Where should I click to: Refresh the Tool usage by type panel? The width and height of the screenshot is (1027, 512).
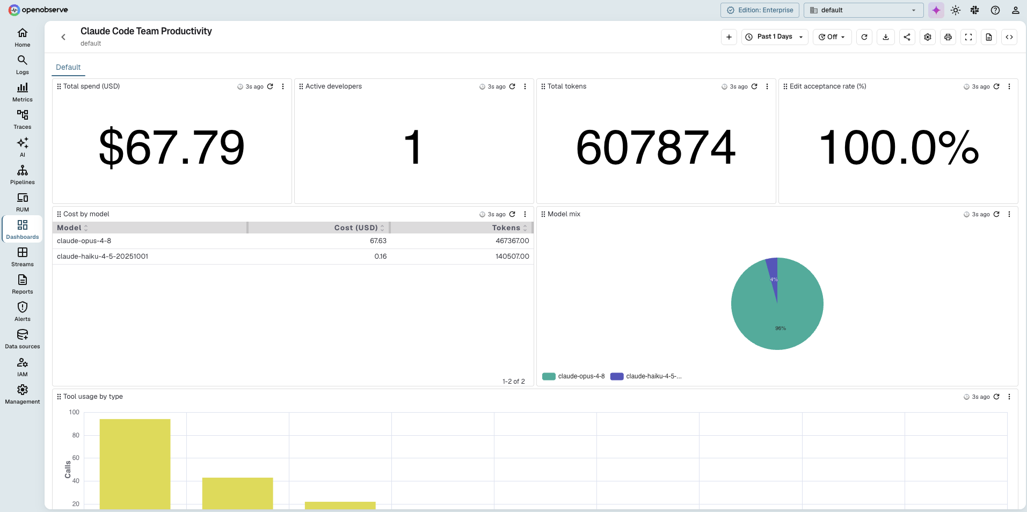[x=996, y=397]
